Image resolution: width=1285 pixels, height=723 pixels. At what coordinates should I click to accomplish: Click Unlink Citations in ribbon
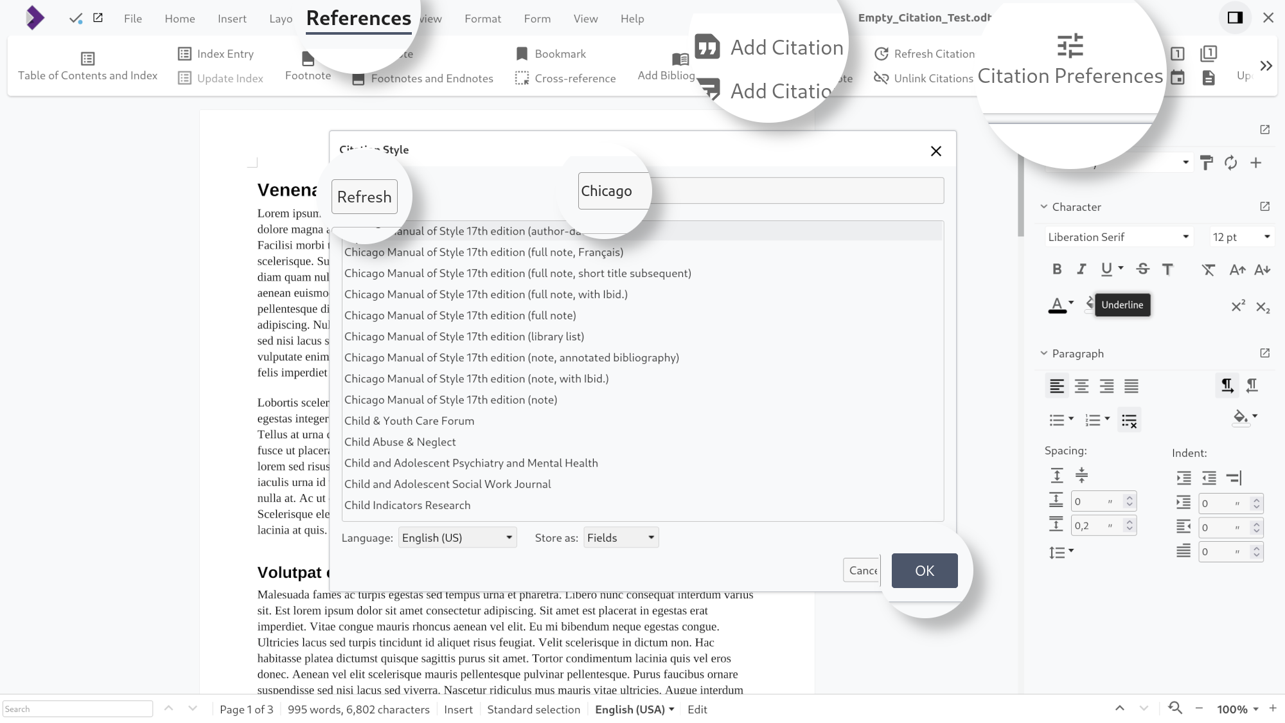[x=924, y=78]
